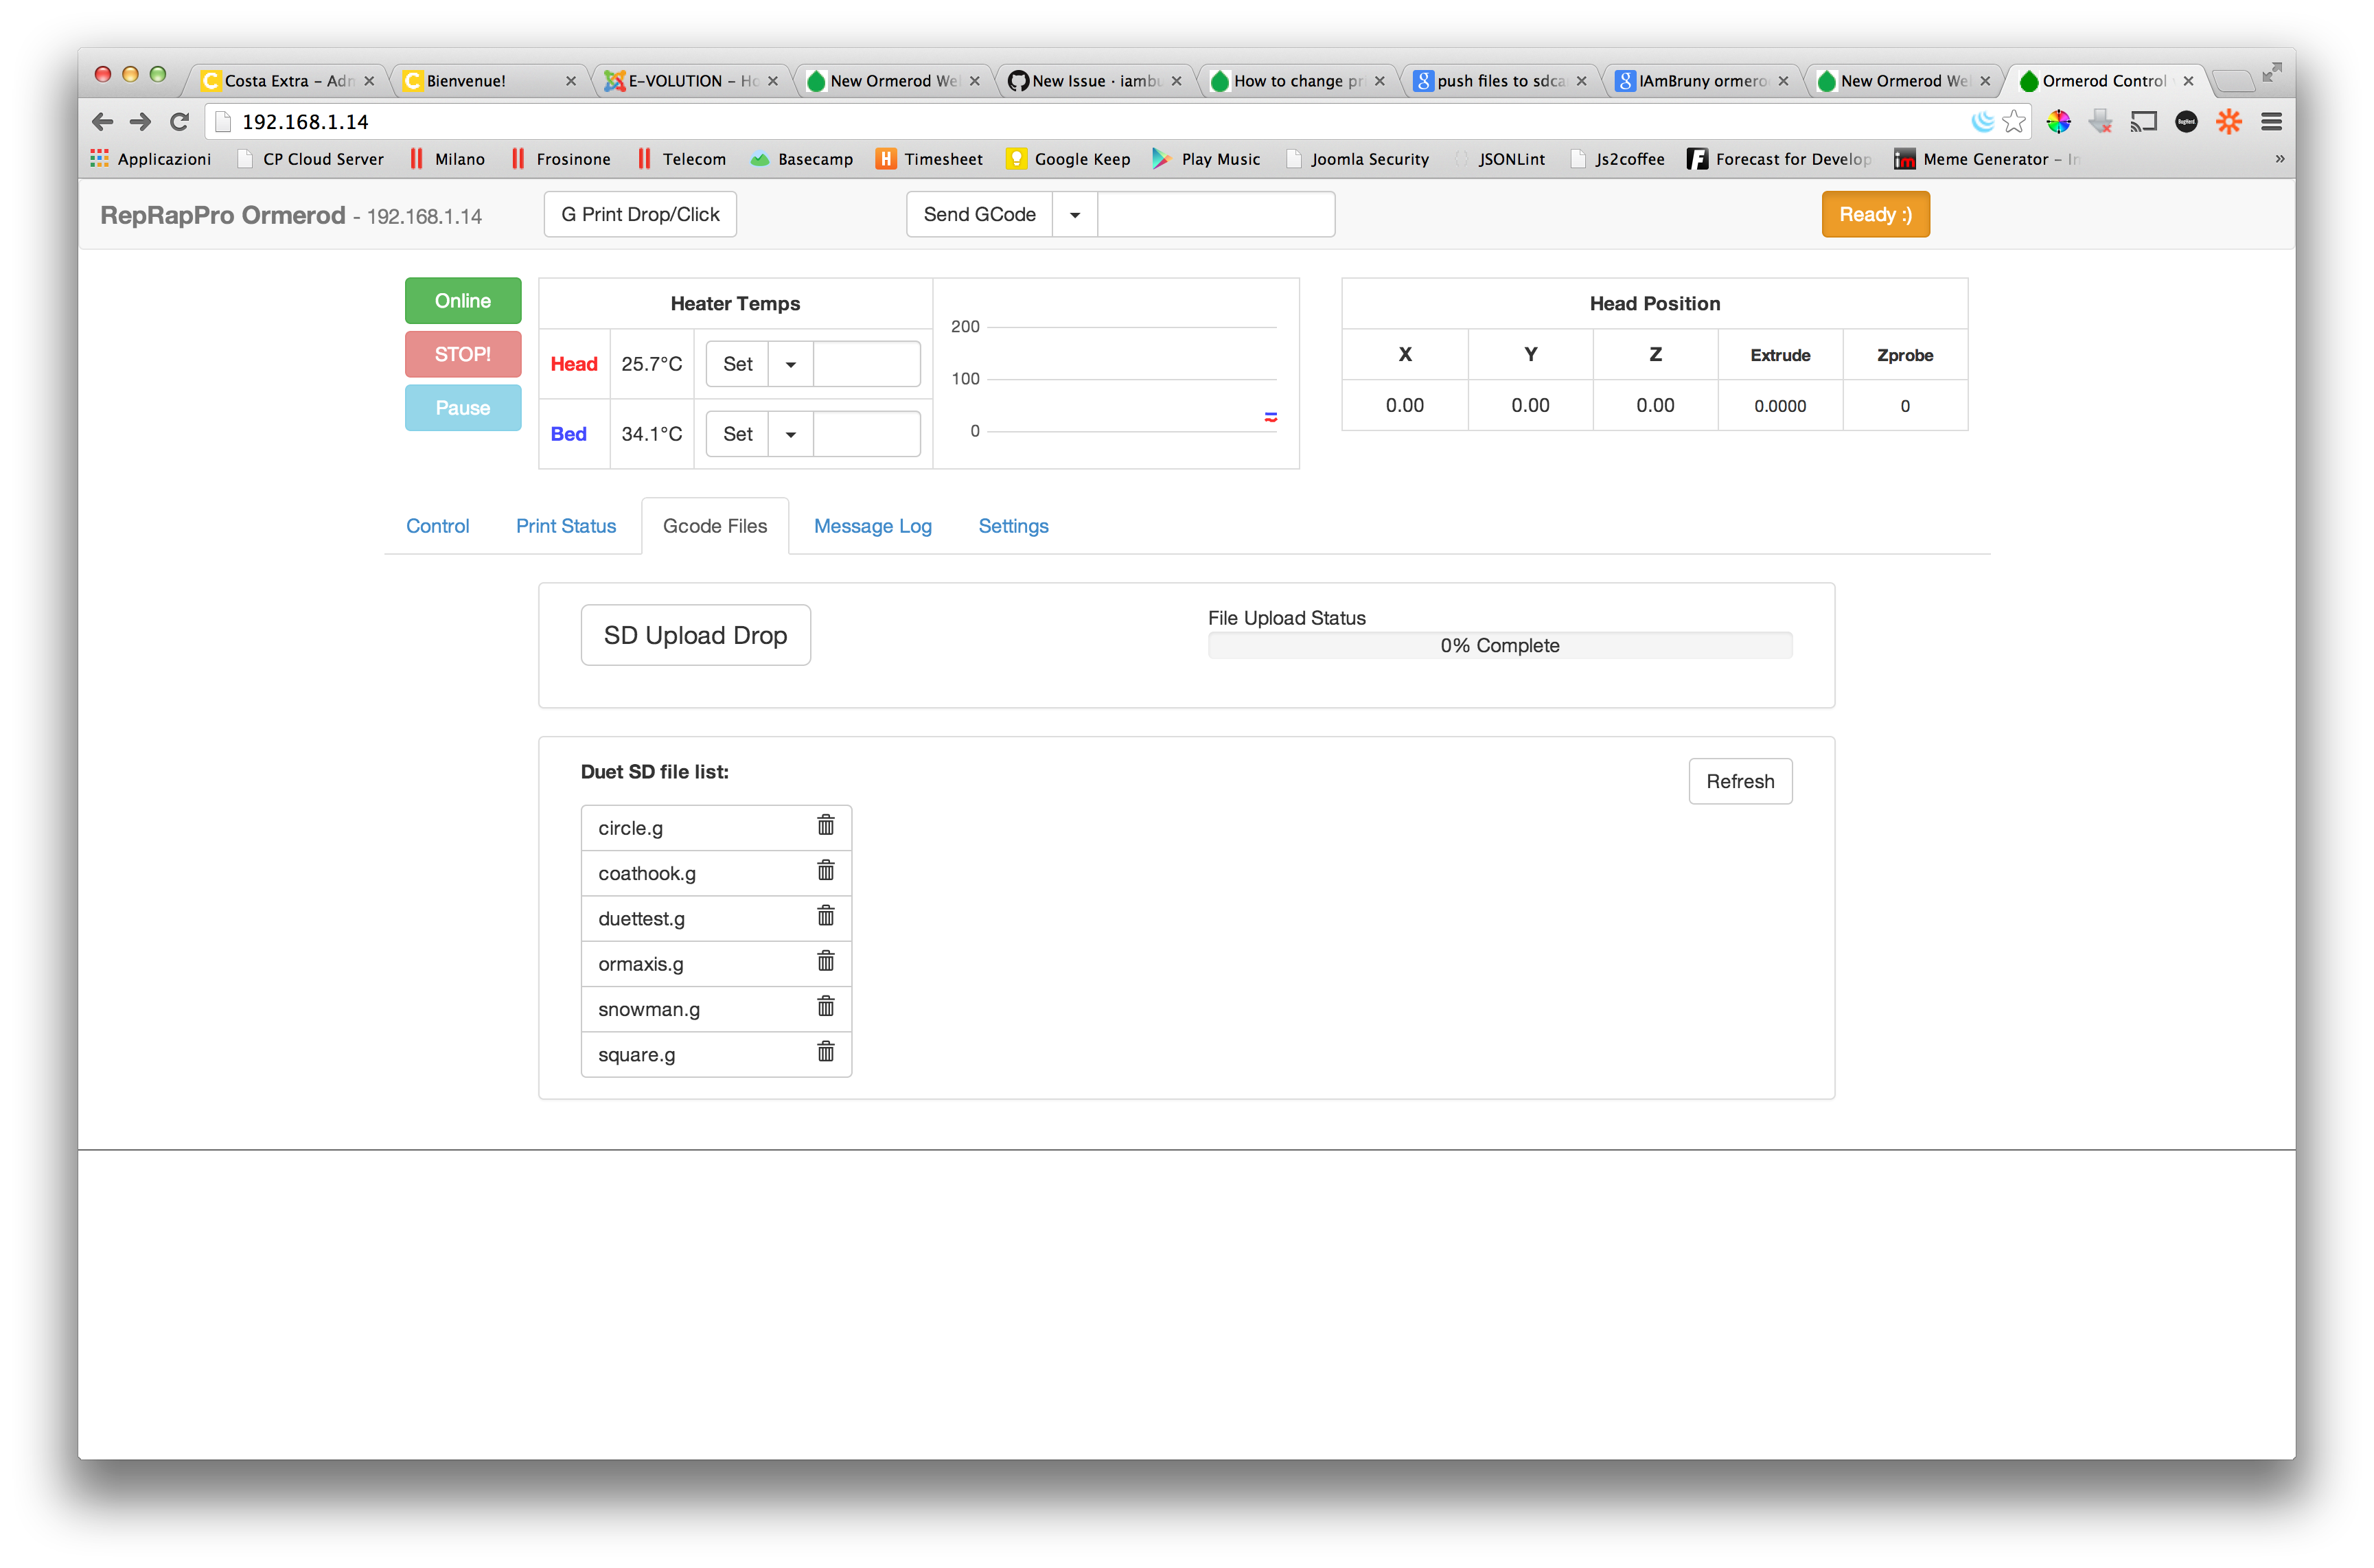Click delete icon next to coathook.g
Screen dimensions: 2374x1568
click(x=824, y=870)
